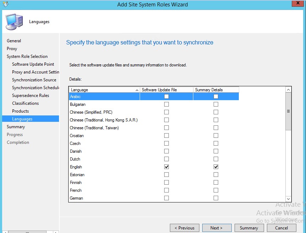Click the list scroll up arrow
The width and height of the screenshot is (306, 233).
pyautogui.click(x=288, y=90)
